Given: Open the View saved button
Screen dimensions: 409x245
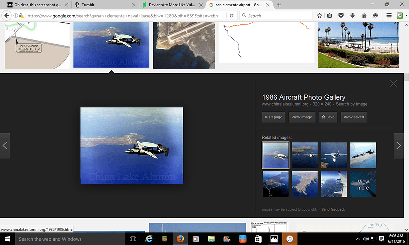Looking at the screenshot, I should [x=354, y=117].
